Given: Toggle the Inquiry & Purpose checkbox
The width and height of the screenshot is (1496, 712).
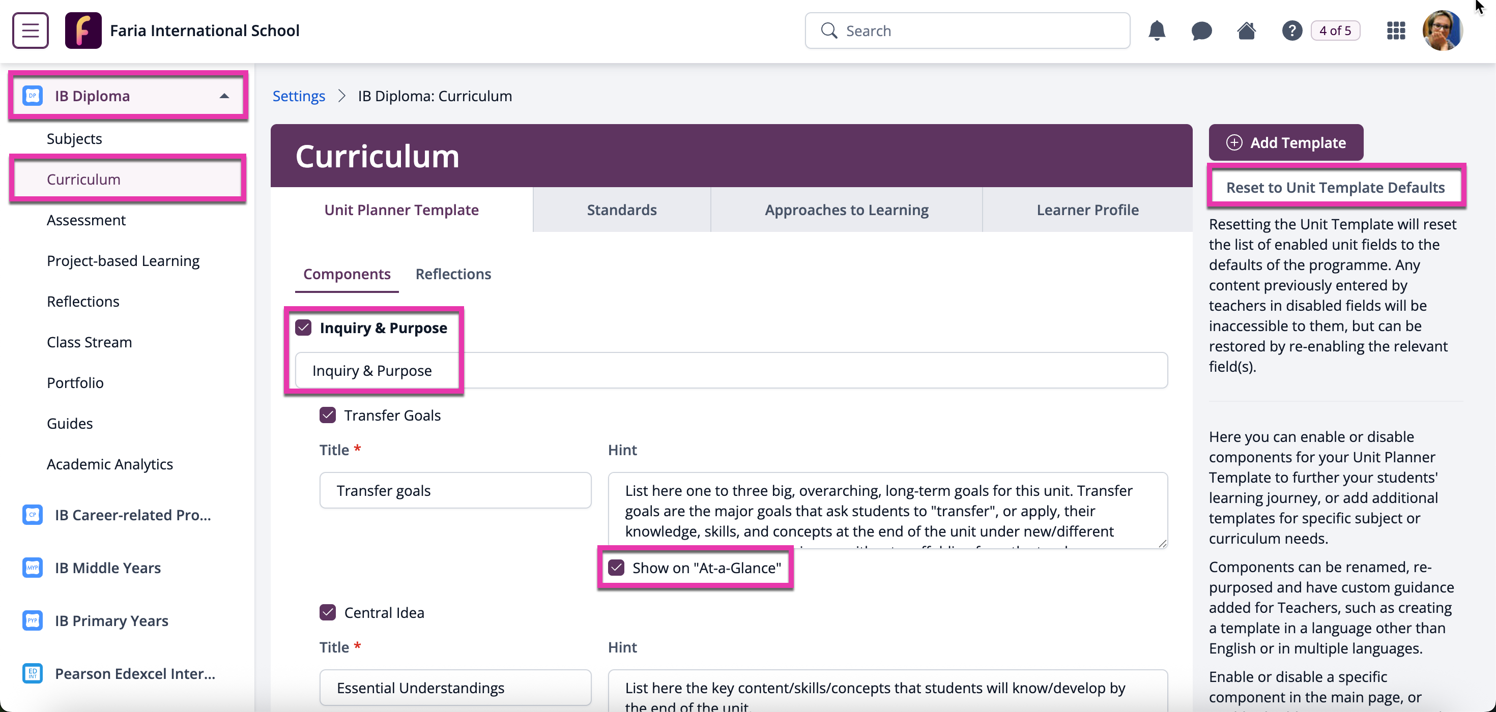Looking at the screenshot, I should 303,328.
